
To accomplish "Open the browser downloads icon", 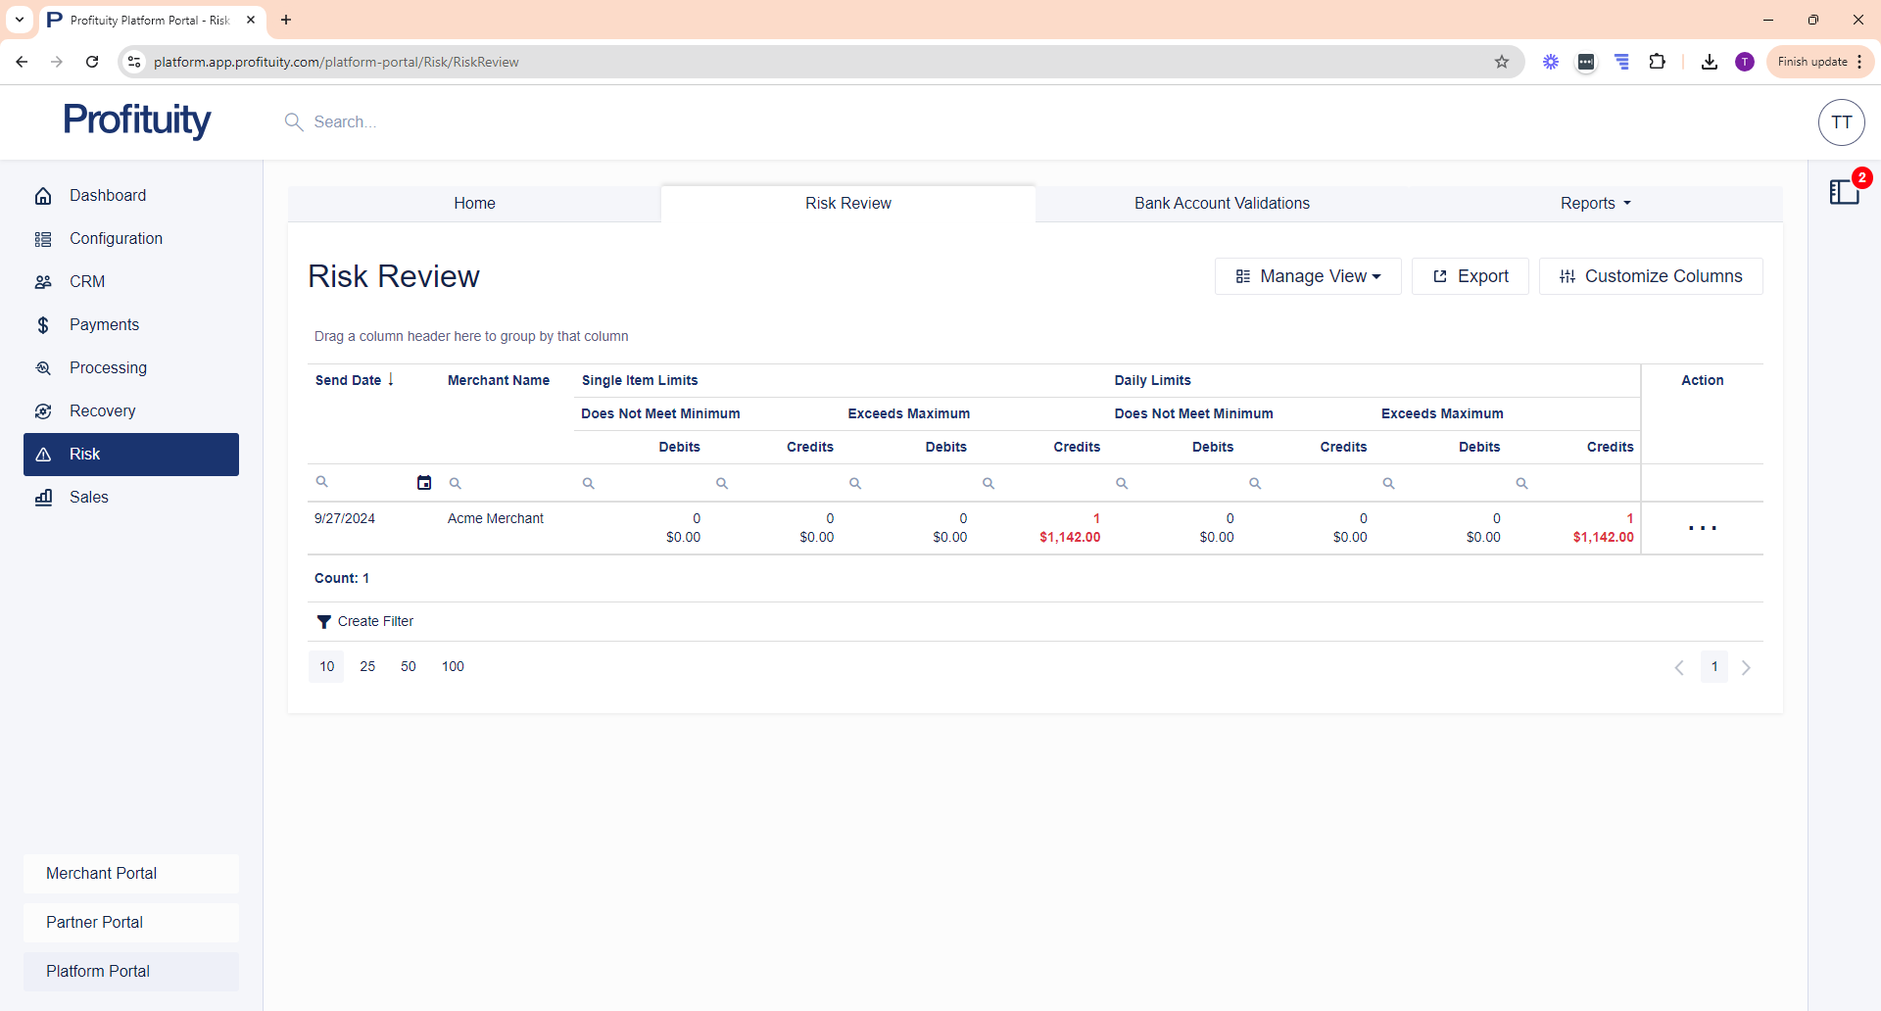I will [1710, 62].
